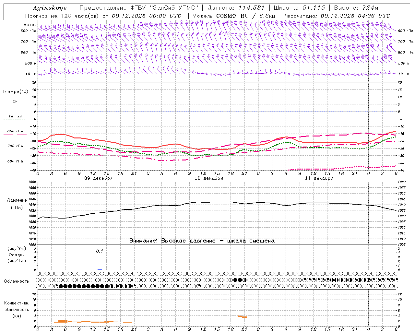Viewport: 415px width, 332px height.
Task: Click the (мм/1ч.) units label
Action: (x=17, y=261)
